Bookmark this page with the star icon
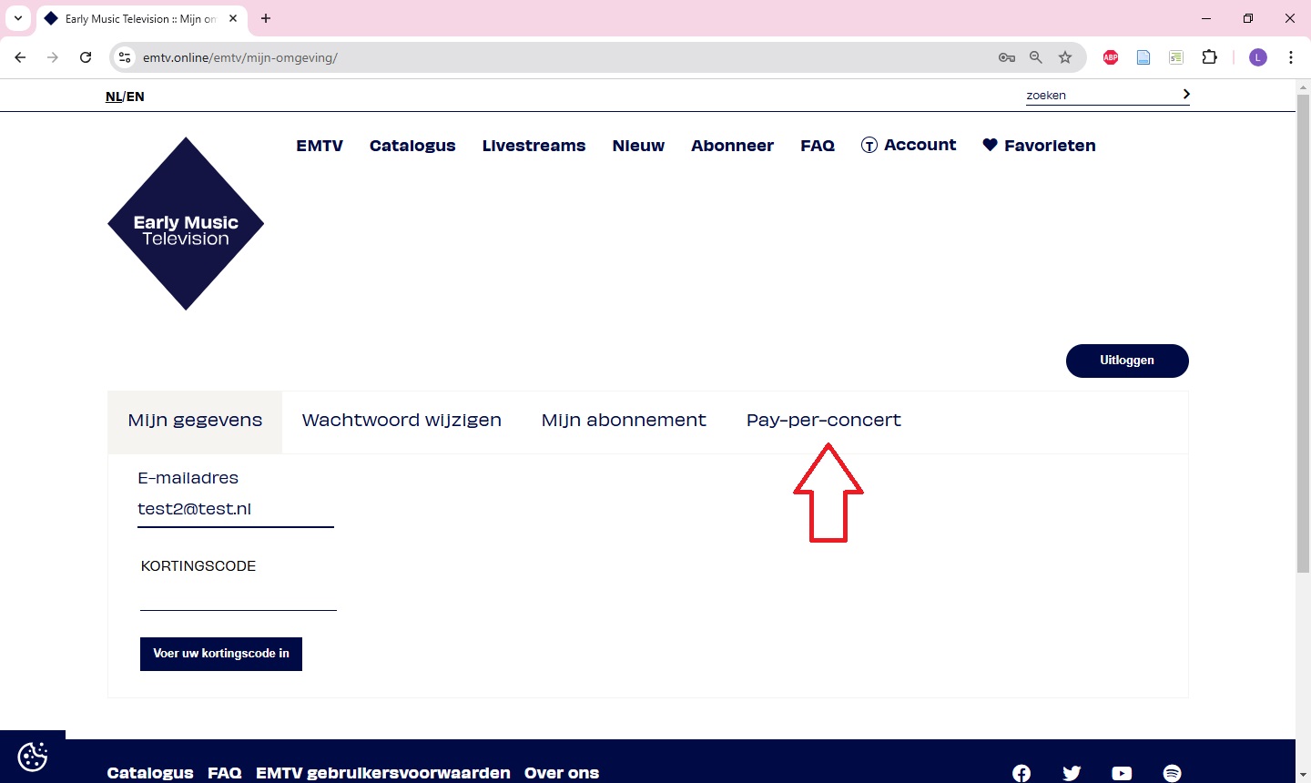This screenshot has width=1311, height=783. tap(1065, 57)
